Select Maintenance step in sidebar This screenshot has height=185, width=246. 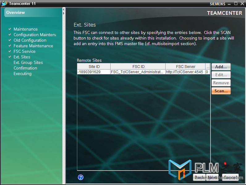[x=26, y=29]
